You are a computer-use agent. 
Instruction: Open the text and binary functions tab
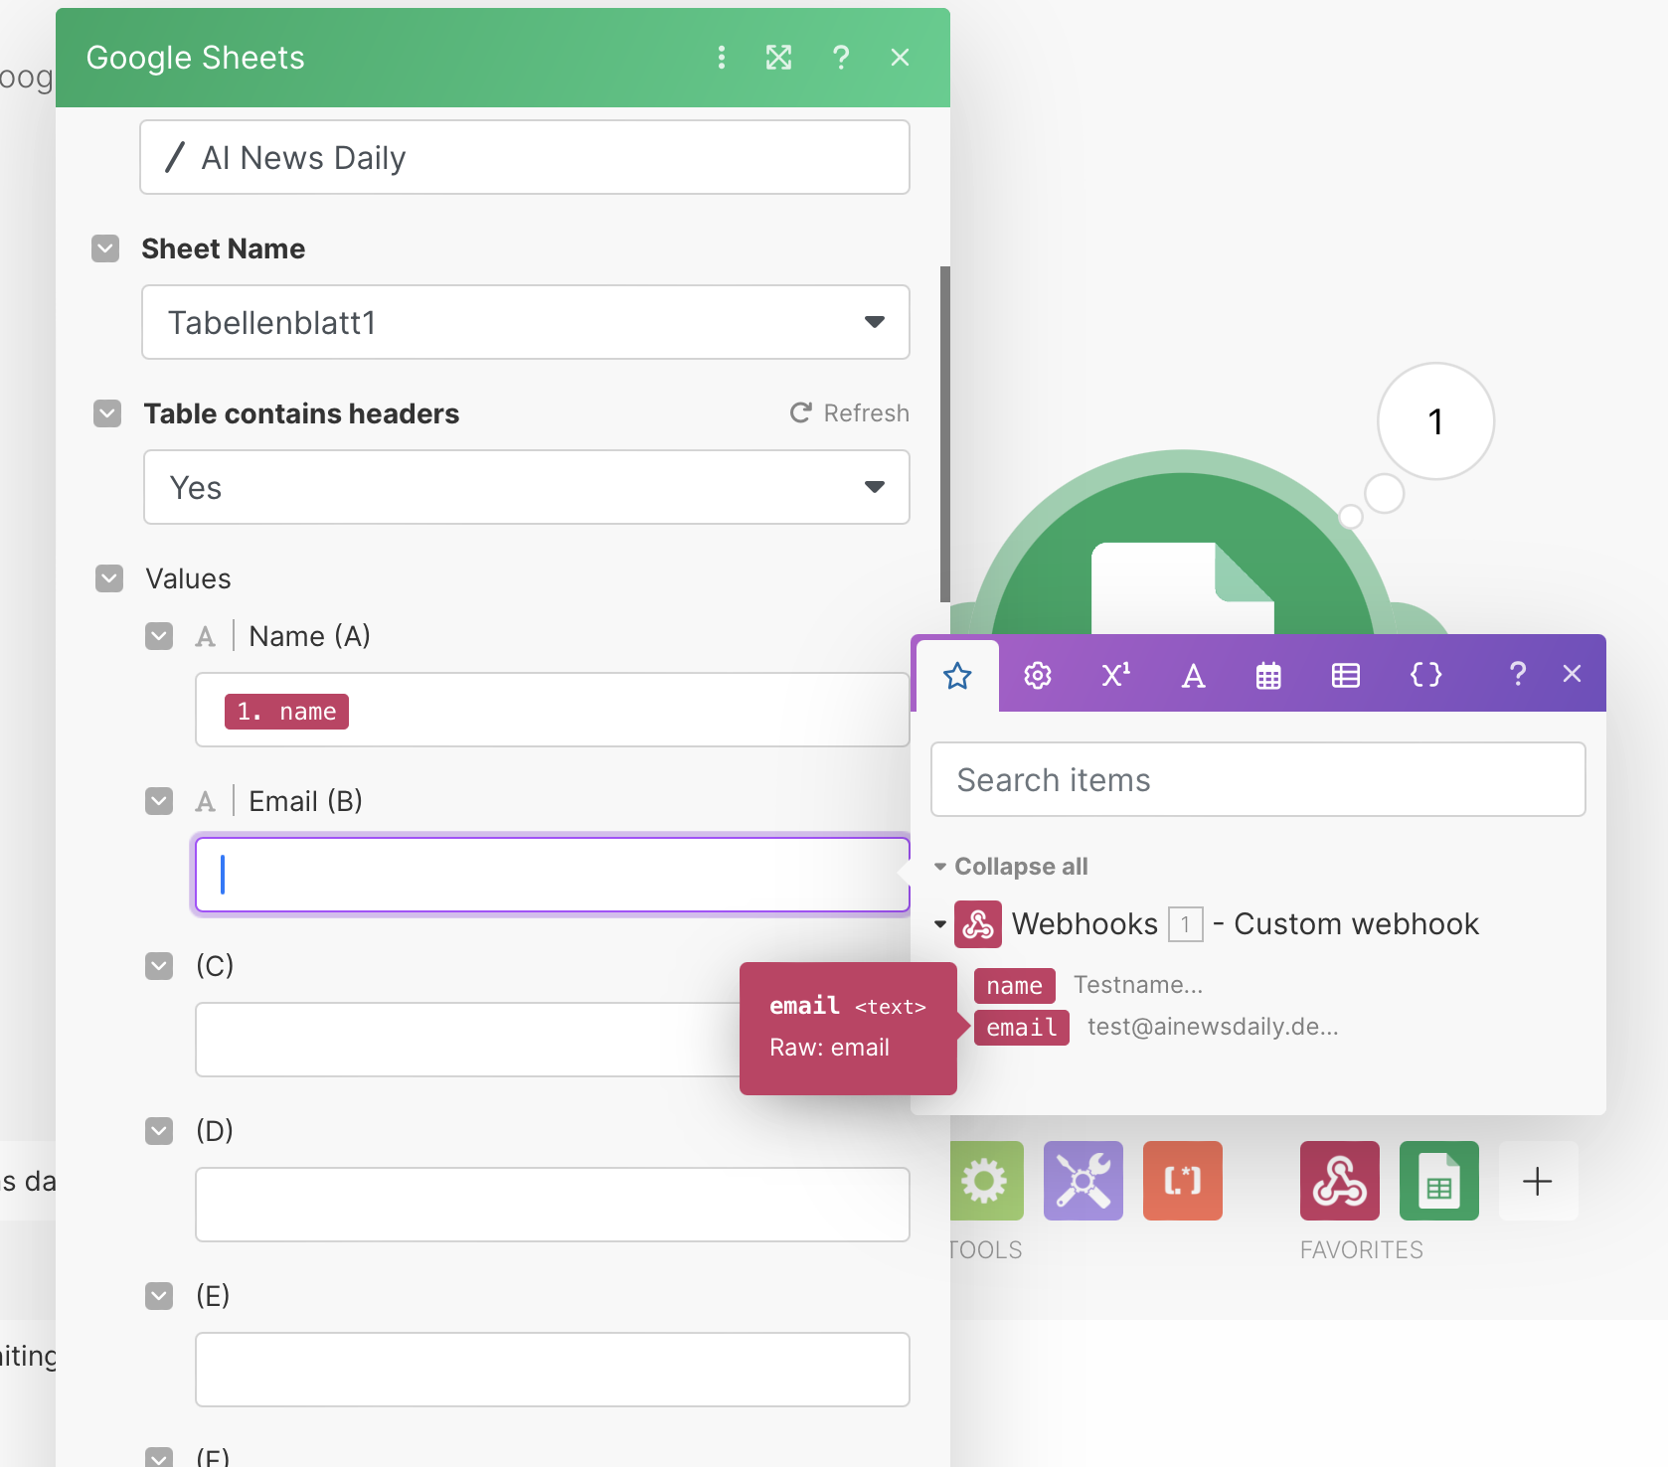pos(1193,676)
